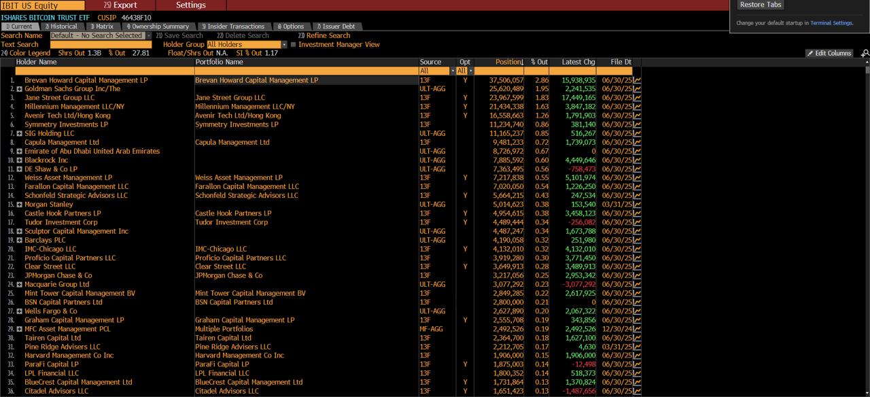Open chart icon for Symmetry Investments row
This screenshot has width=870, height=397.
(637, 124)
